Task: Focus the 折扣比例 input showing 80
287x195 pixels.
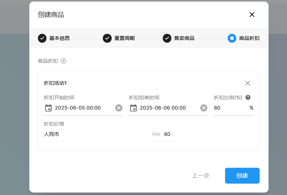Action: coord(230,108)
